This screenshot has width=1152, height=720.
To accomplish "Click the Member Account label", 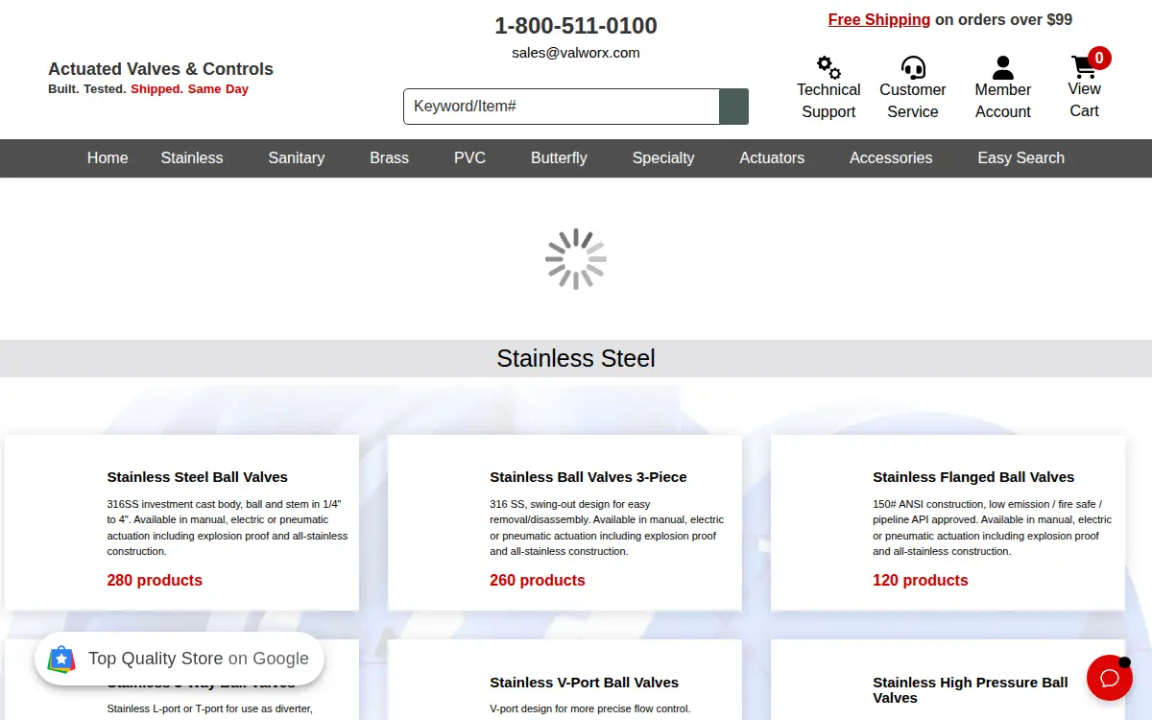I will (x=1003, y=101).
